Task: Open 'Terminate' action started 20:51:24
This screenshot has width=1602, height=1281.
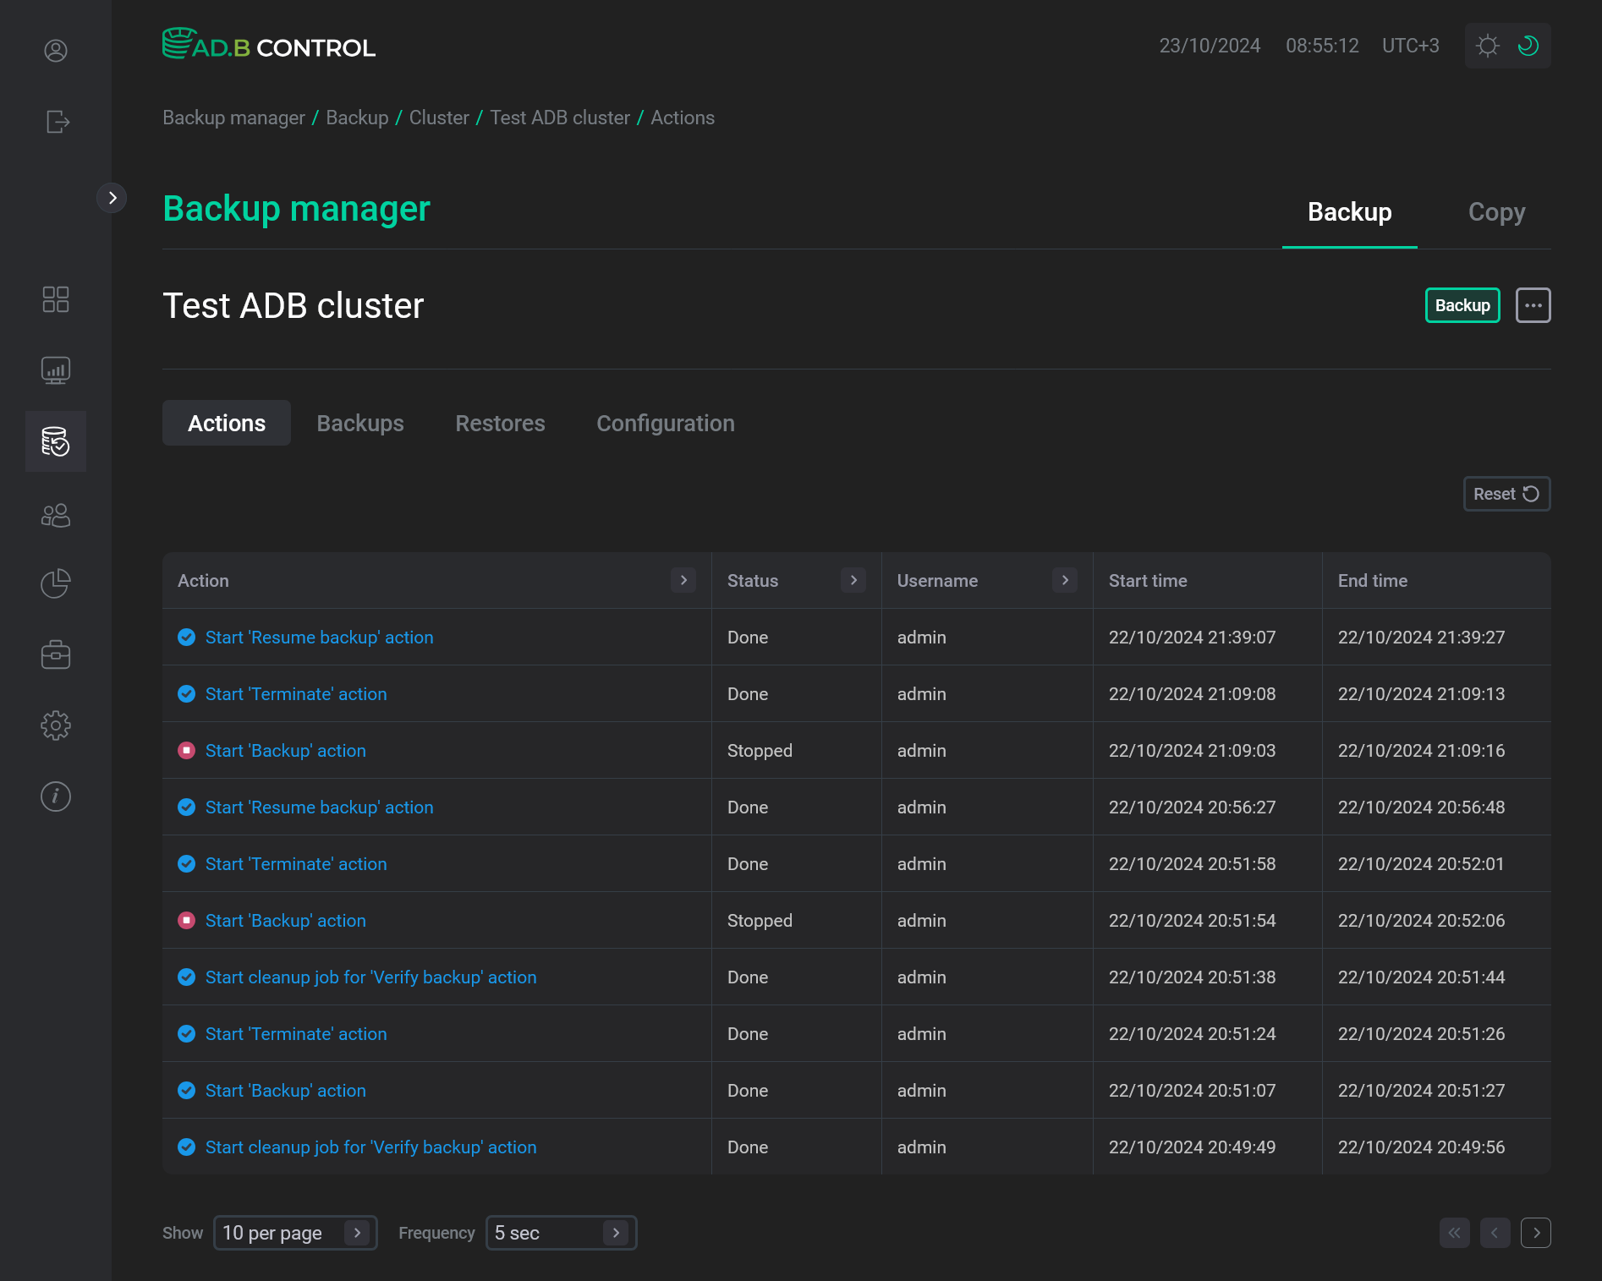Action: 296,1033
